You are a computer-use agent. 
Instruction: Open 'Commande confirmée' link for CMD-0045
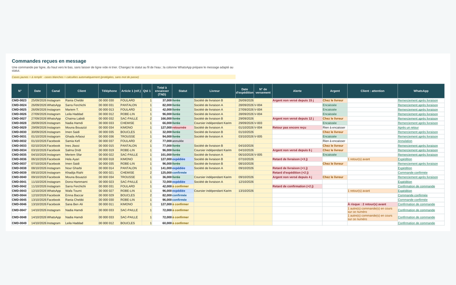413,200
